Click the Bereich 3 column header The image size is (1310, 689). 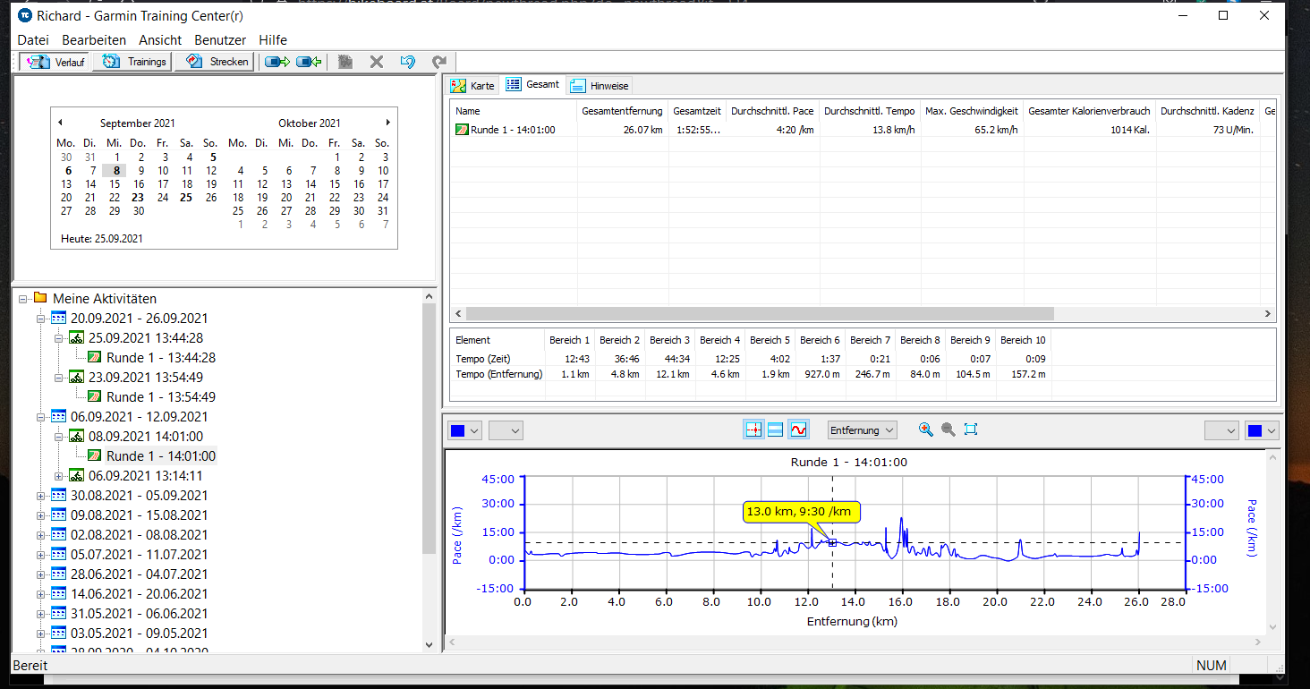(x=670, y=340)
